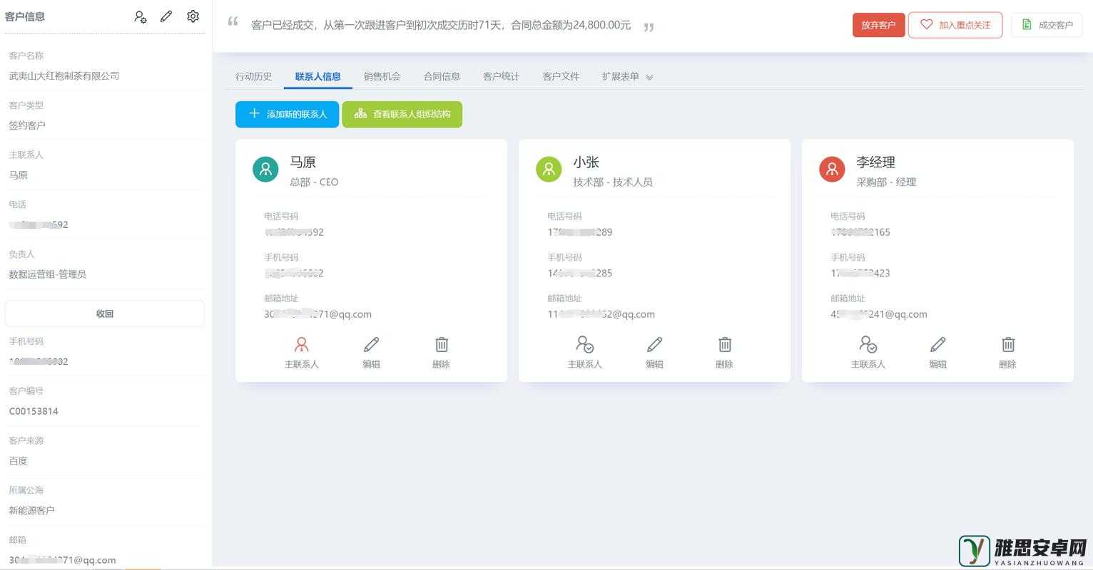Click the 签约客户 customer type value
This screenshot has height=570, width=1093.
click(27, 125)
